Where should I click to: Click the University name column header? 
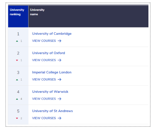[x=88, y=17]
